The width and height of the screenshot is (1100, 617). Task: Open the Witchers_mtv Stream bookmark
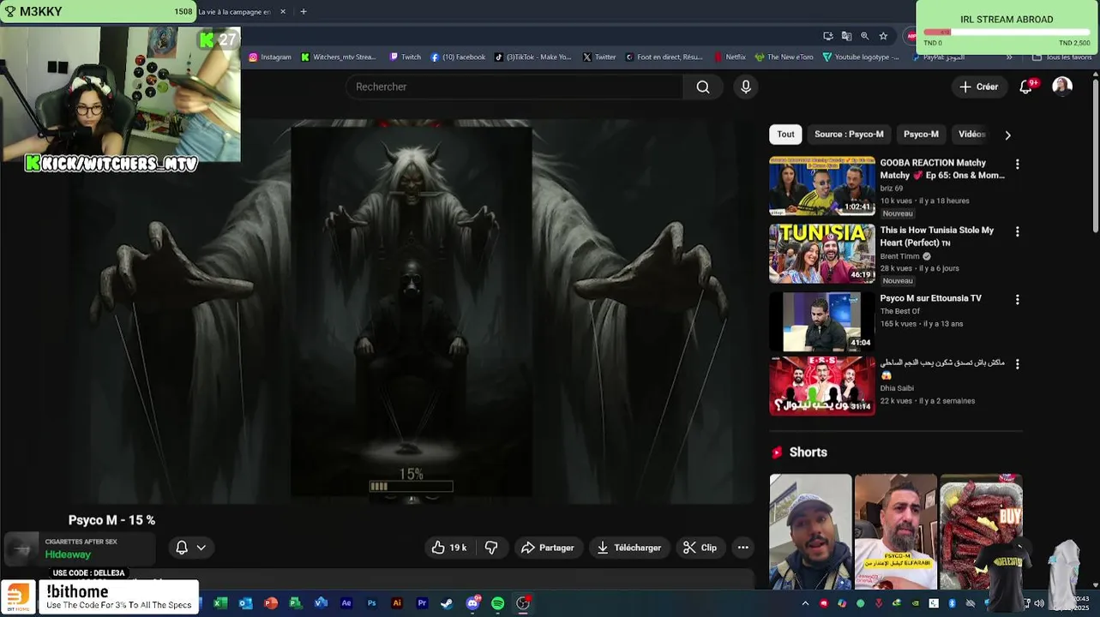pos(339,57)
